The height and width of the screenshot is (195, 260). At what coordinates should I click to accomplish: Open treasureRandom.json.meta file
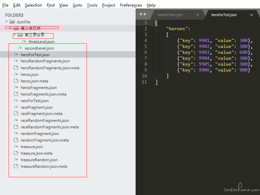44,166
